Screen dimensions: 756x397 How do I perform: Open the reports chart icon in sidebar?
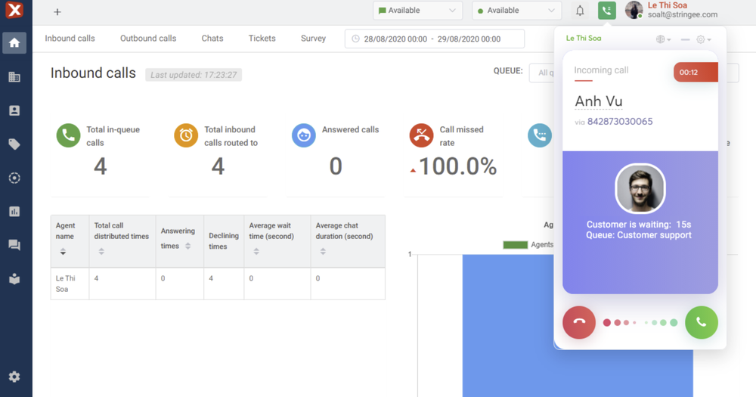[x=14, y=211]
